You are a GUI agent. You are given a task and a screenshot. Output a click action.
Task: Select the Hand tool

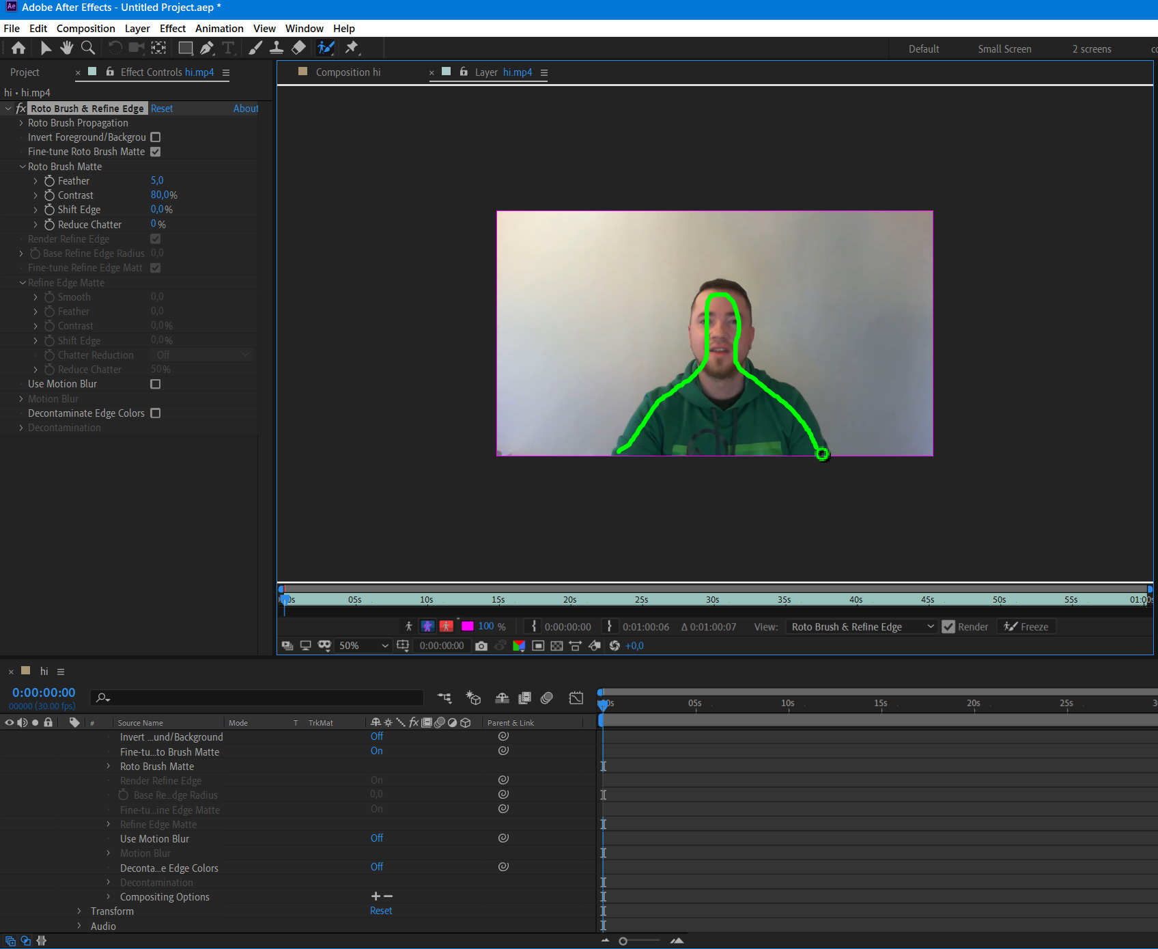[x=66, y=48]
